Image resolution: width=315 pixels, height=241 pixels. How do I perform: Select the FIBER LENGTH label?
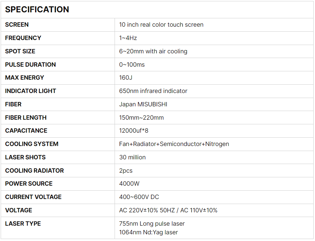tap(26, 118)
